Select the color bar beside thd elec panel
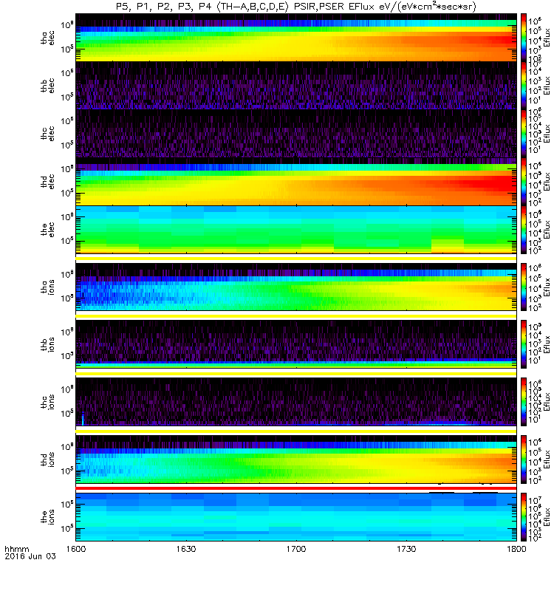The height and width of the screenshot is (591, 554). pos(524,182)
